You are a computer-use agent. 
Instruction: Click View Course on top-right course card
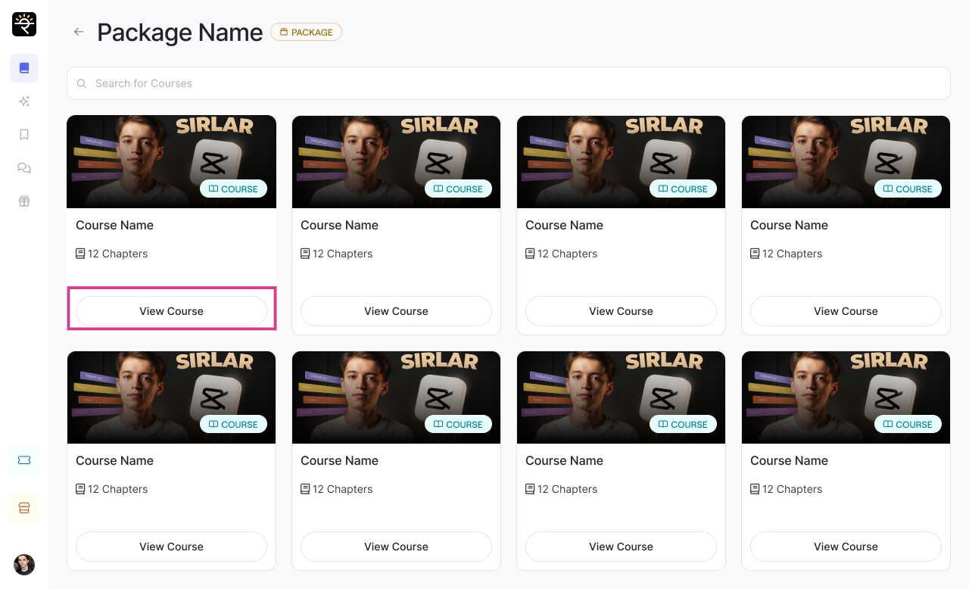(846, 311)
